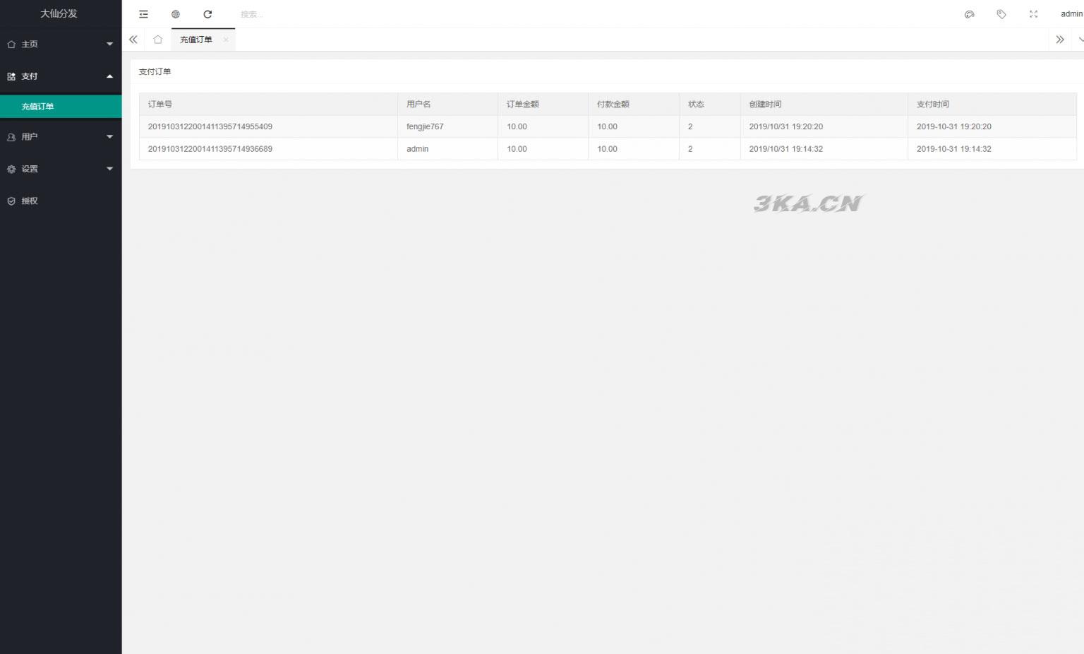Click the 设置 gear icon in sidebar
The image size is (1084, 654).
click(11, 169)
